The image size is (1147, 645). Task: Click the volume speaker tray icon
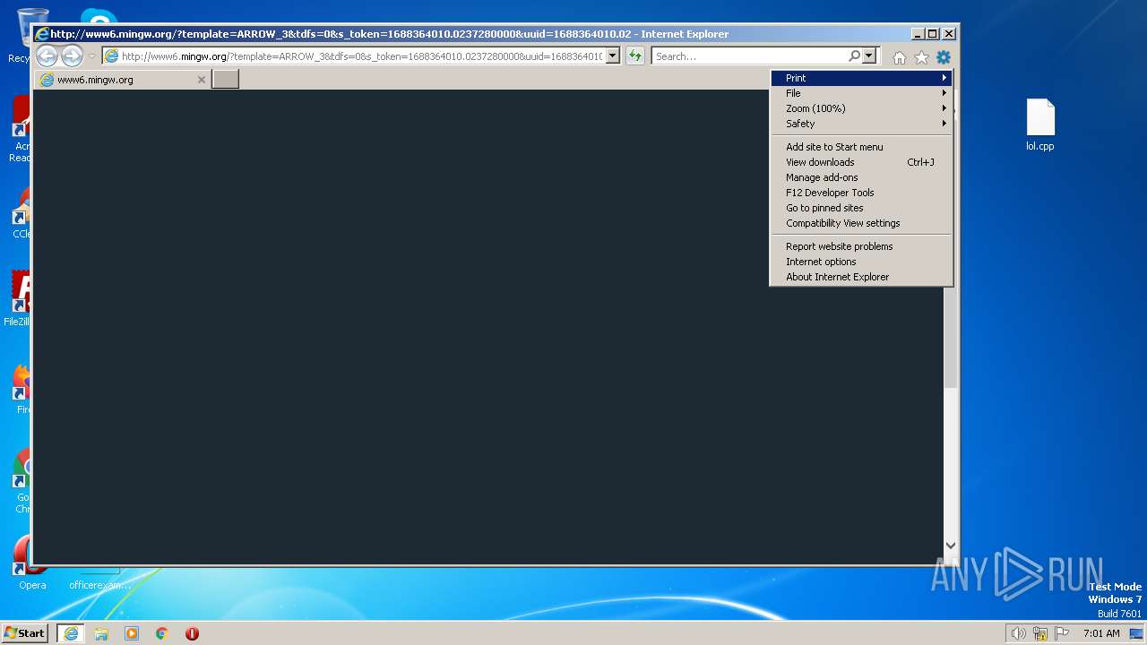[x=1018, y=633]
